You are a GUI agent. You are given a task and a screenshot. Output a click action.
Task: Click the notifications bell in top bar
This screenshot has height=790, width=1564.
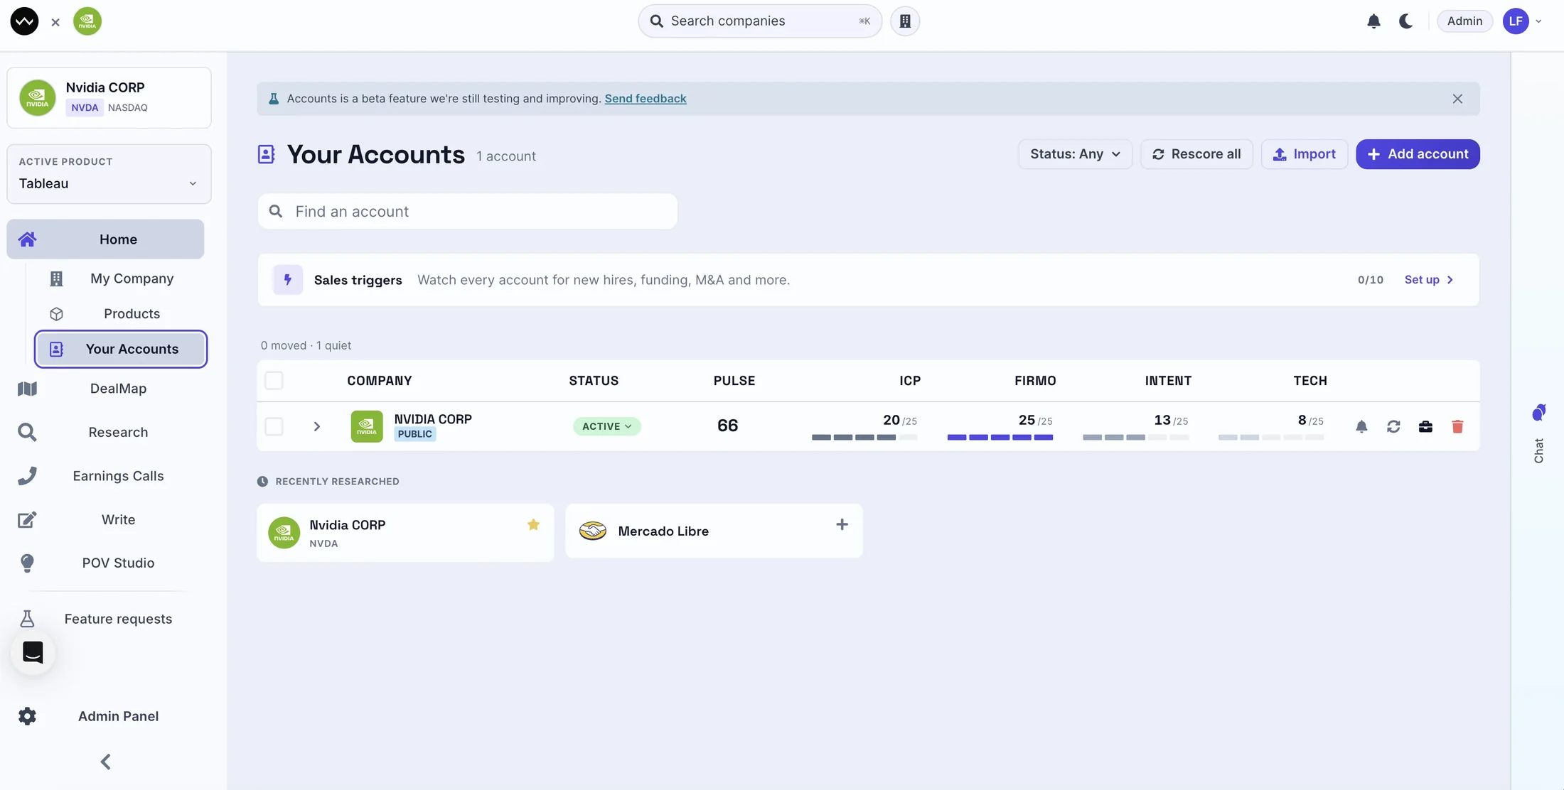click(1373, 21)
